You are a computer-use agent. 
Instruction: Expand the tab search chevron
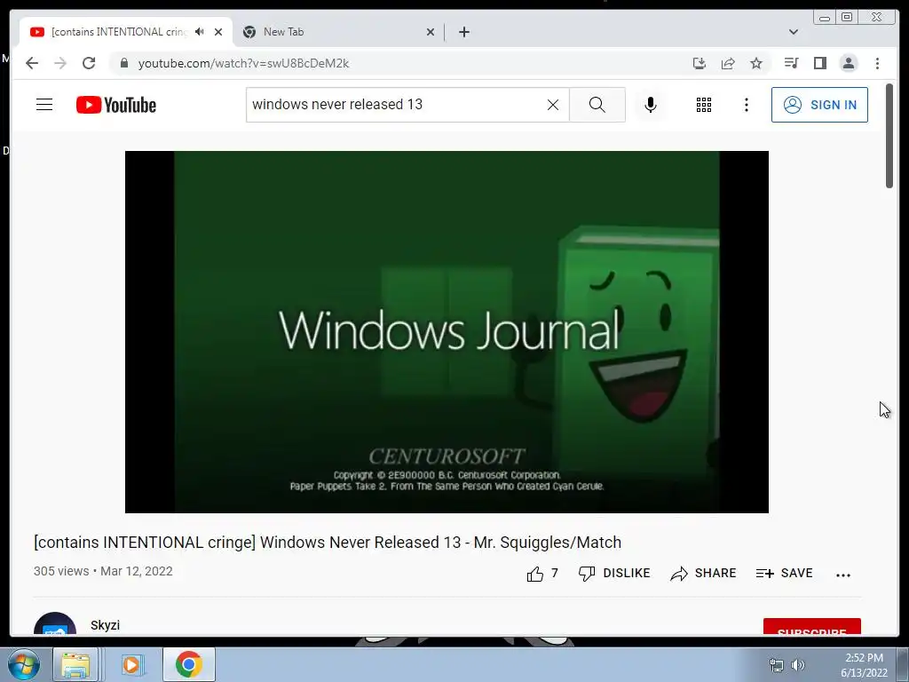tap(793, 32)
